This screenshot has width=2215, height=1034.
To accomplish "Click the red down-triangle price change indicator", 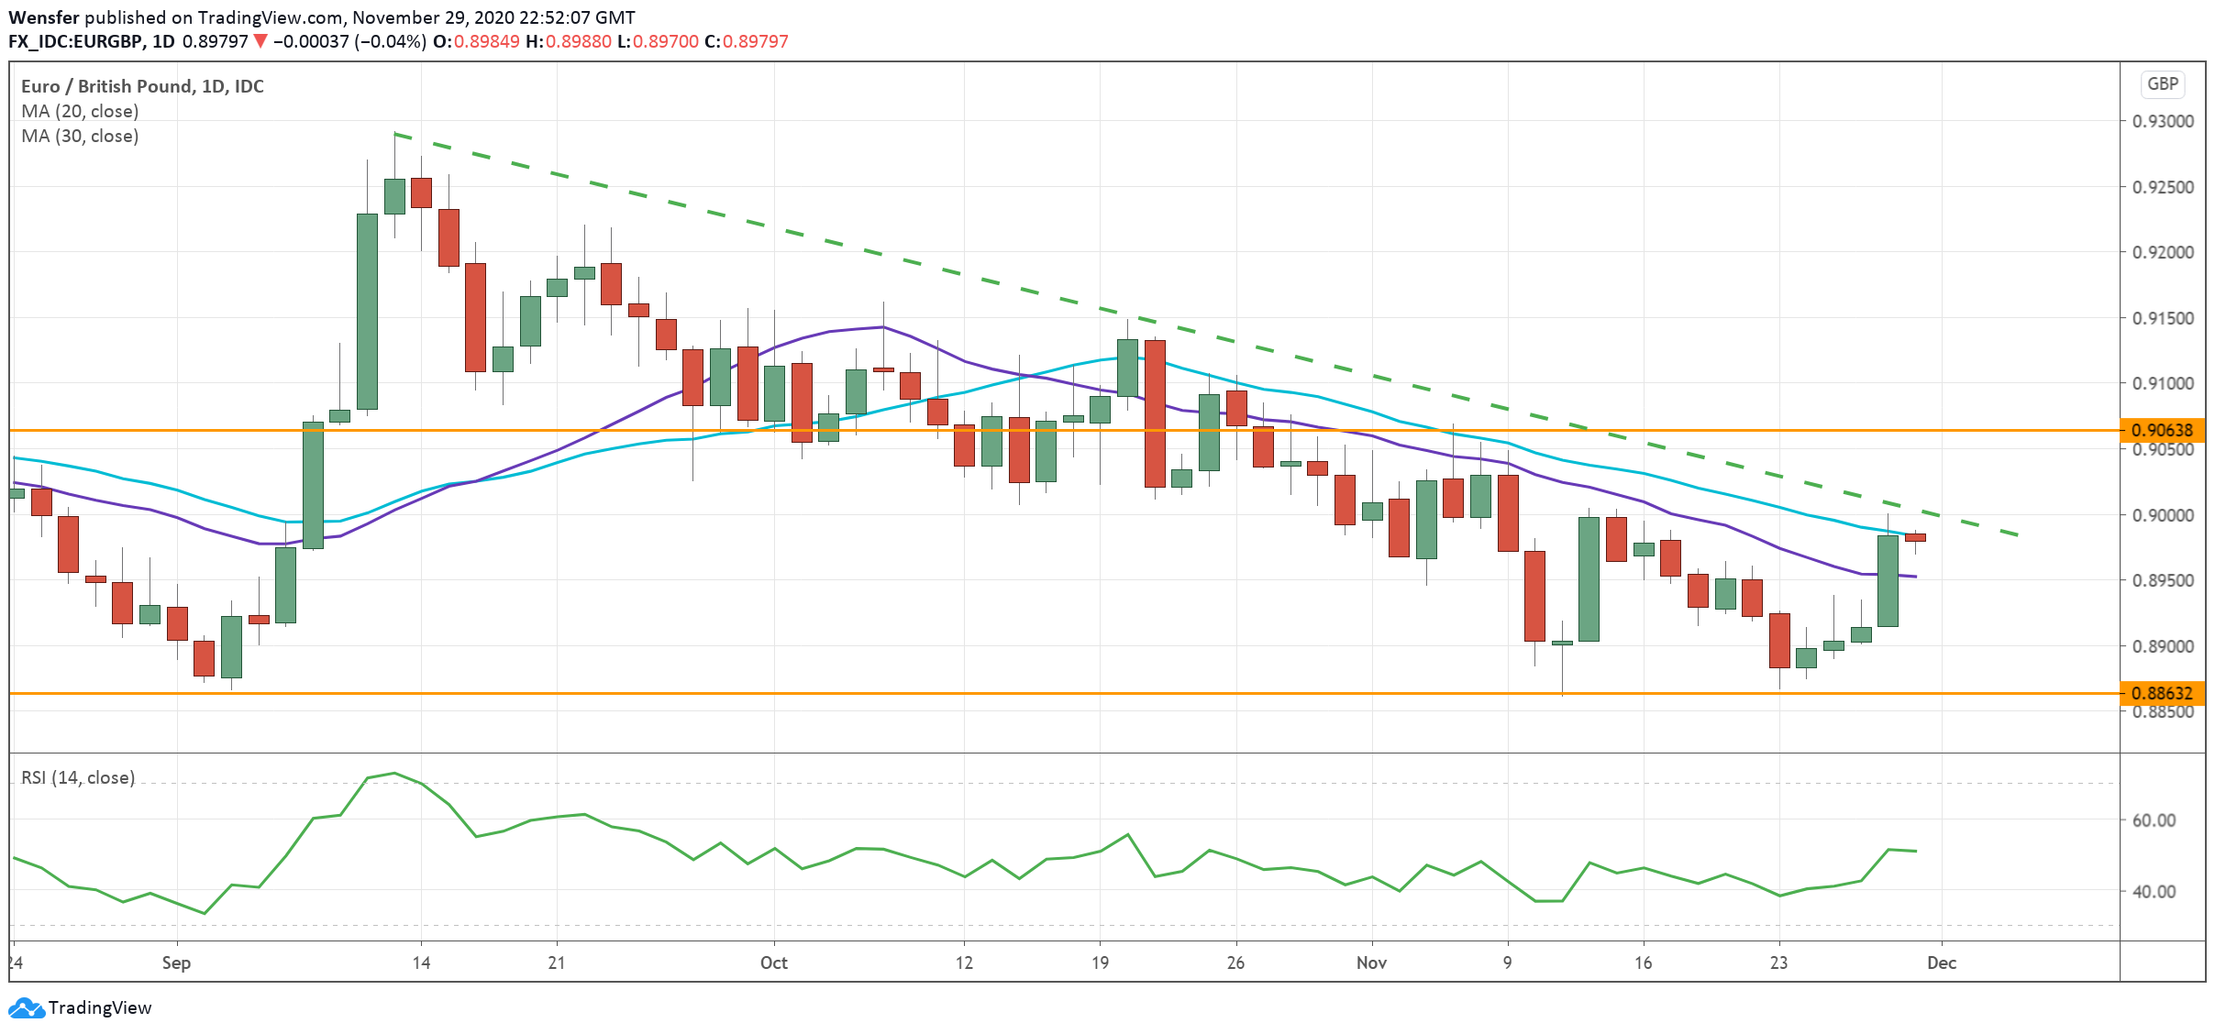I will tap(261, 41).
